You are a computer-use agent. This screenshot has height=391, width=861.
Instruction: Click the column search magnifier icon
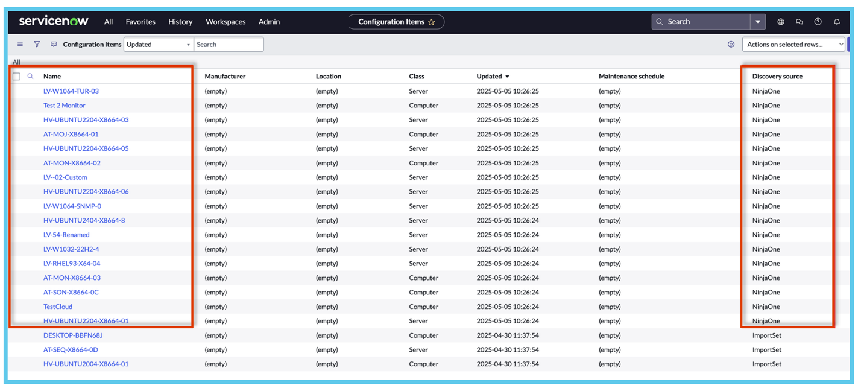pos(31,77)
